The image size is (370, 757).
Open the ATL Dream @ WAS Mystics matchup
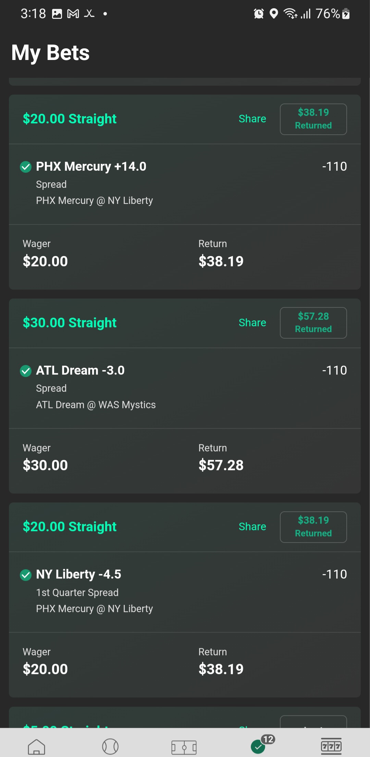coord(96,405)
